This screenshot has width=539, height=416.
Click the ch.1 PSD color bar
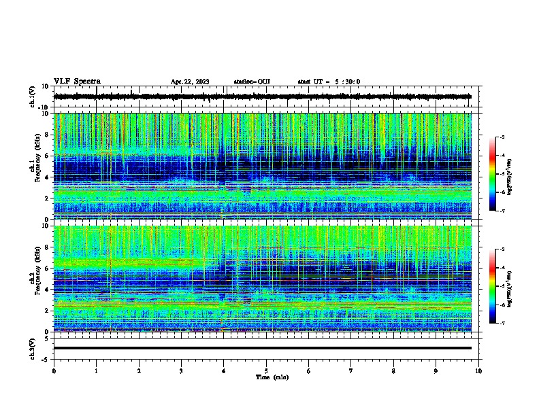coord(493,174)
